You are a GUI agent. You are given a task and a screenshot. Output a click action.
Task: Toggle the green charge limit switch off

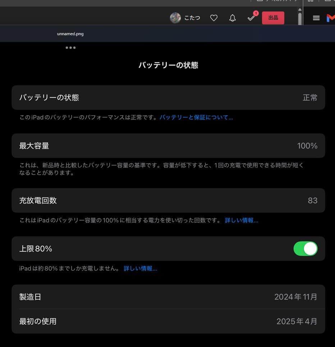click(x=306, y=249)
